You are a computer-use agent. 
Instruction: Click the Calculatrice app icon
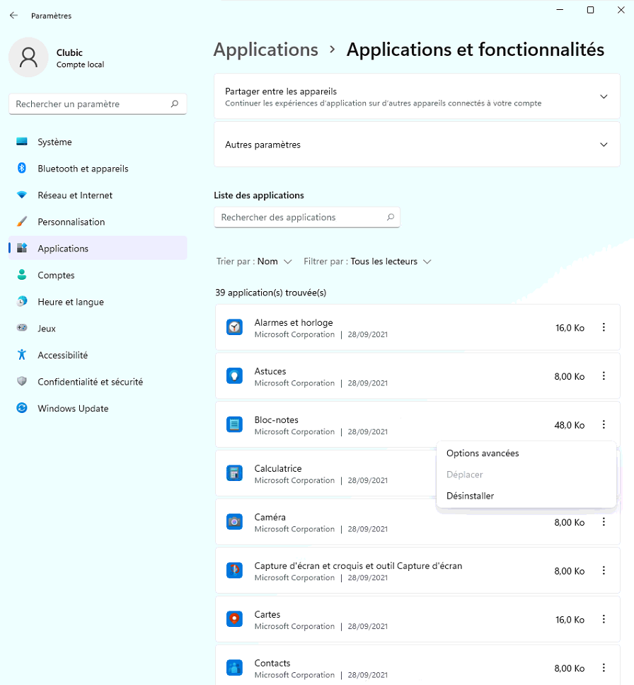234,473
